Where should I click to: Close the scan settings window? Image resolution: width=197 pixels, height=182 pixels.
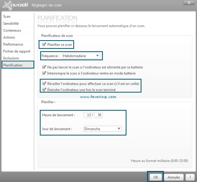click(189, 3)
